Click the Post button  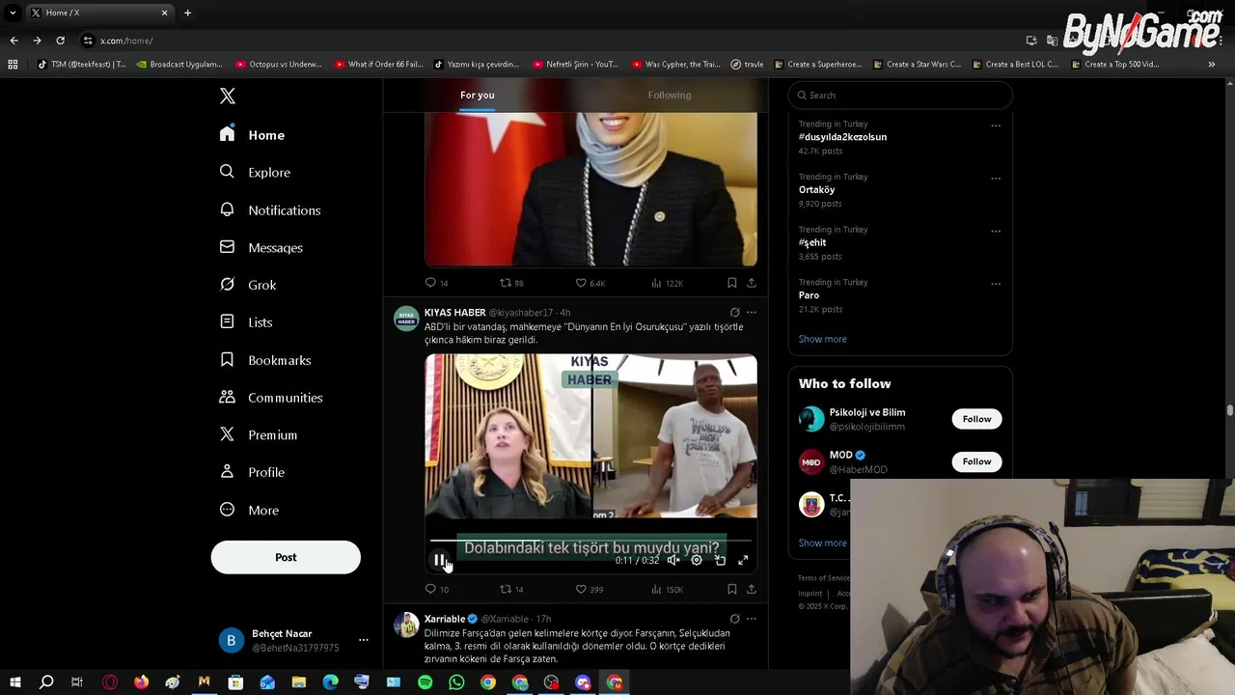(x=286, y=557)
